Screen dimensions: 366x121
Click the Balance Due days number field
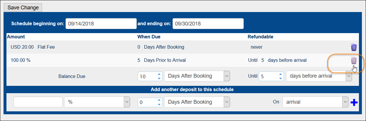147,76
